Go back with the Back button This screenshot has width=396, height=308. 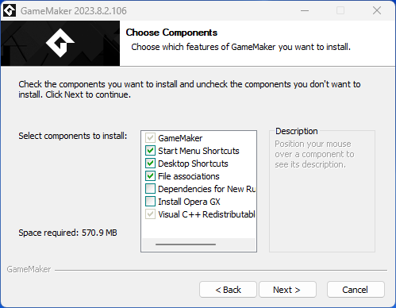point(228,290)
